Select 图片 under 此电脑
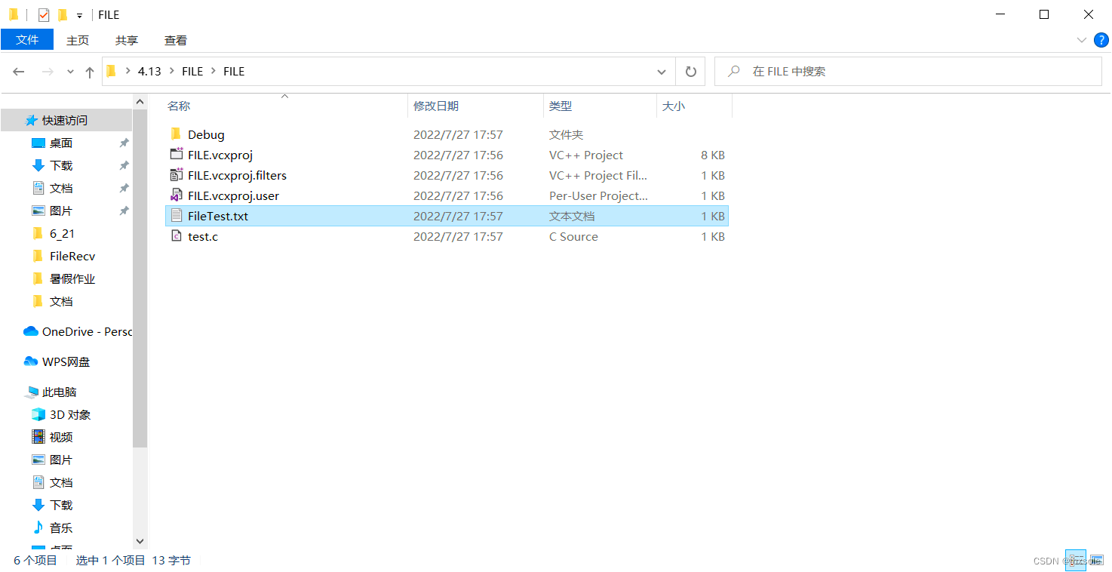 pos(61,460)
